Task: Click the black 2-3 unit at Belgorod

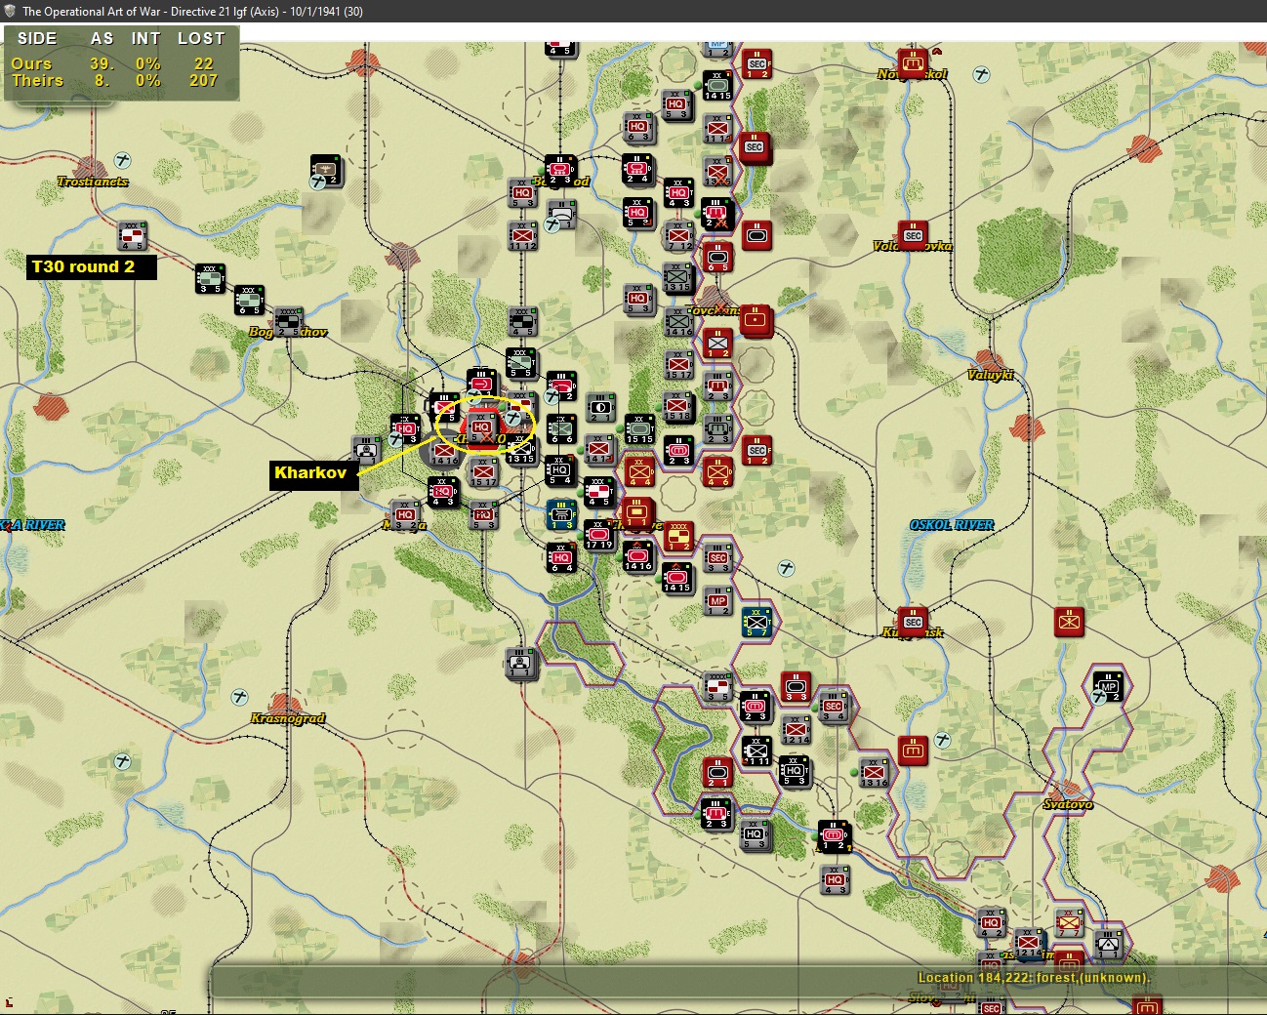Action: click(x=560, y=170)
